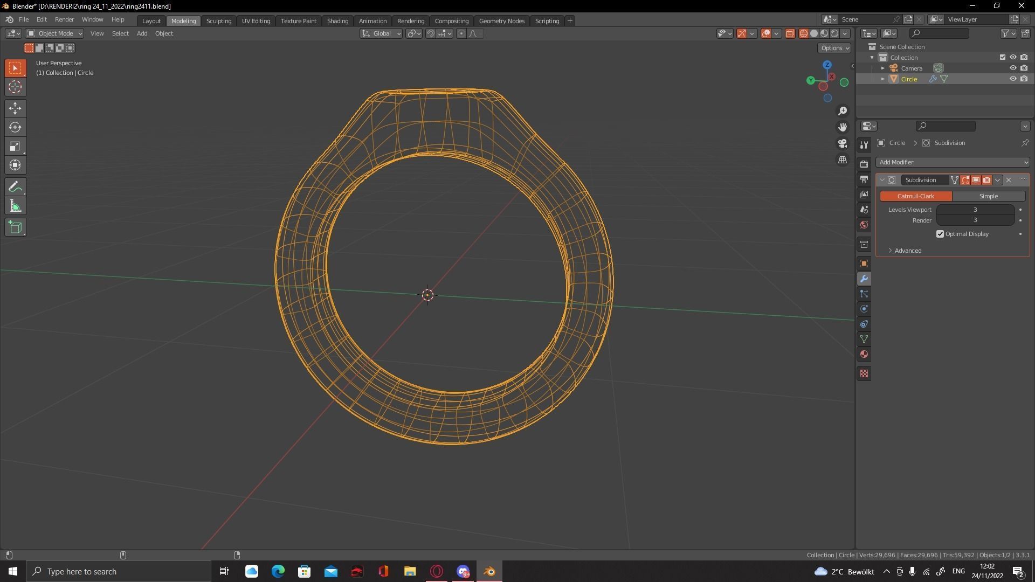Screen dimensions: 1035x582
Task: Select the Rotate tool
Action: click(15, 127)
